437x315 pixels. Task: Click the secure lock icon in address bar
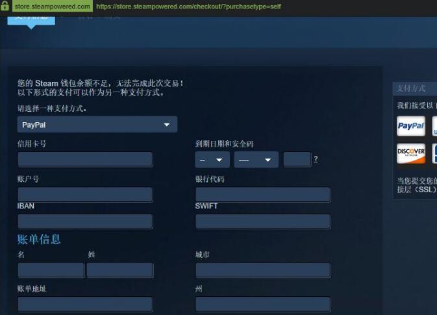[5, 6]
